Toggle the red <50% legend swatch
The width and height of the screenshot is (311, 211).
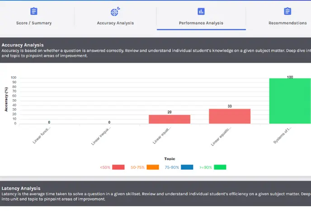click(x=118, y=167)
